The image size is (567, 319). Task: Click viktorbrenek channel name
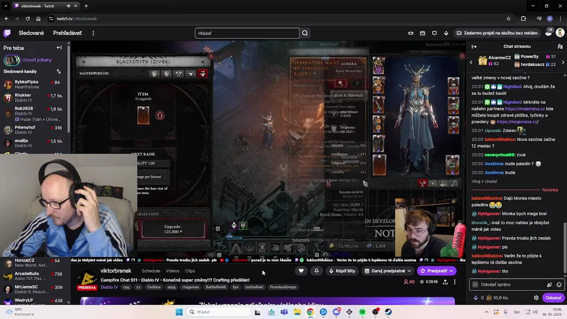click(116, 271)
